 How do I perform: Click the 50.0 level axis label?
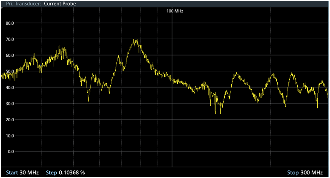10,71
